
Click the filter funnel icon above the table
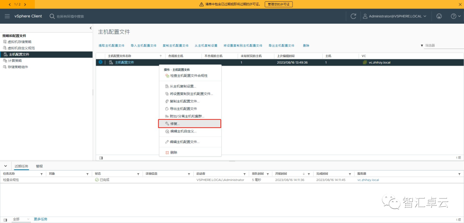(422, 46)
